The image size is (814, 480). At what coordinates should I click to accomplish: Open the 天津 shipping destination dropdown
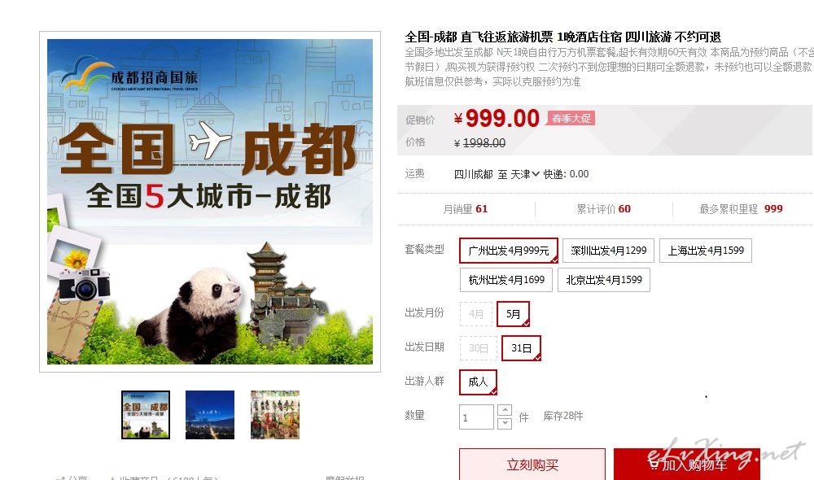coord(525,174)
